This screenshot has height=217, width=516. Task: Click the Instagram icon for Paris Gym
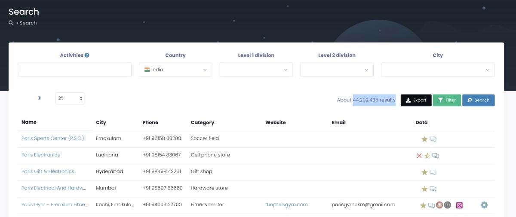click(x=459, y=205)
